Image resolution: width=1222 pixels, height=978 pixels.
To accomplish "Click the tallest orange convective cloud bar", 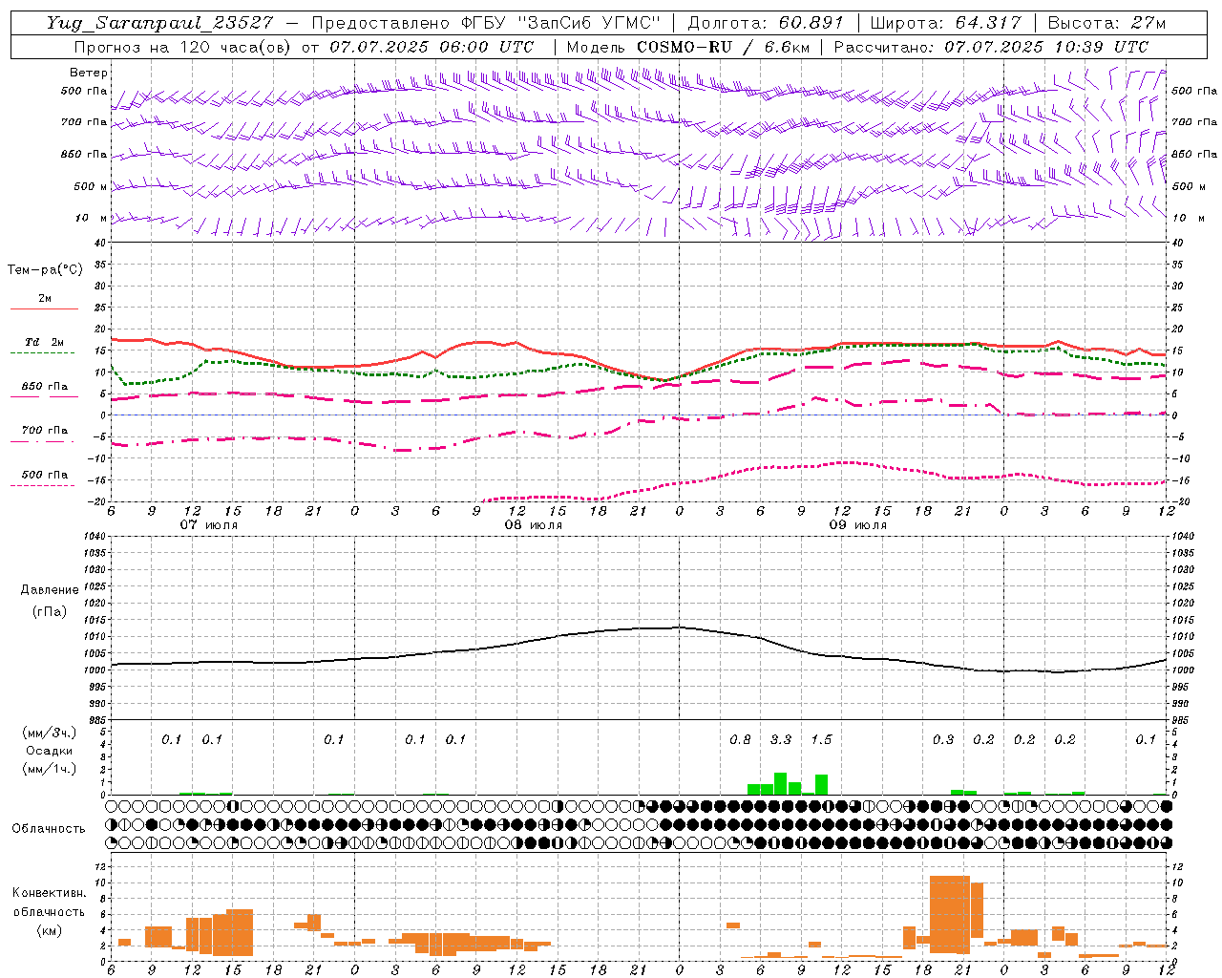I will [950, 914].
